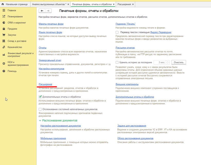Click the Финансовый результат bar chart icon
Image resolution: width=211 pixels, height=165 pixels.
click(x=4, y=55)
